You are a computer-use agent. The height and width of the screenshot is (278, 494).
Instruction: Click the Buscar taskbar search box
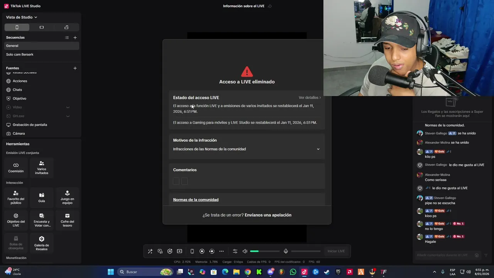(145, 272)
